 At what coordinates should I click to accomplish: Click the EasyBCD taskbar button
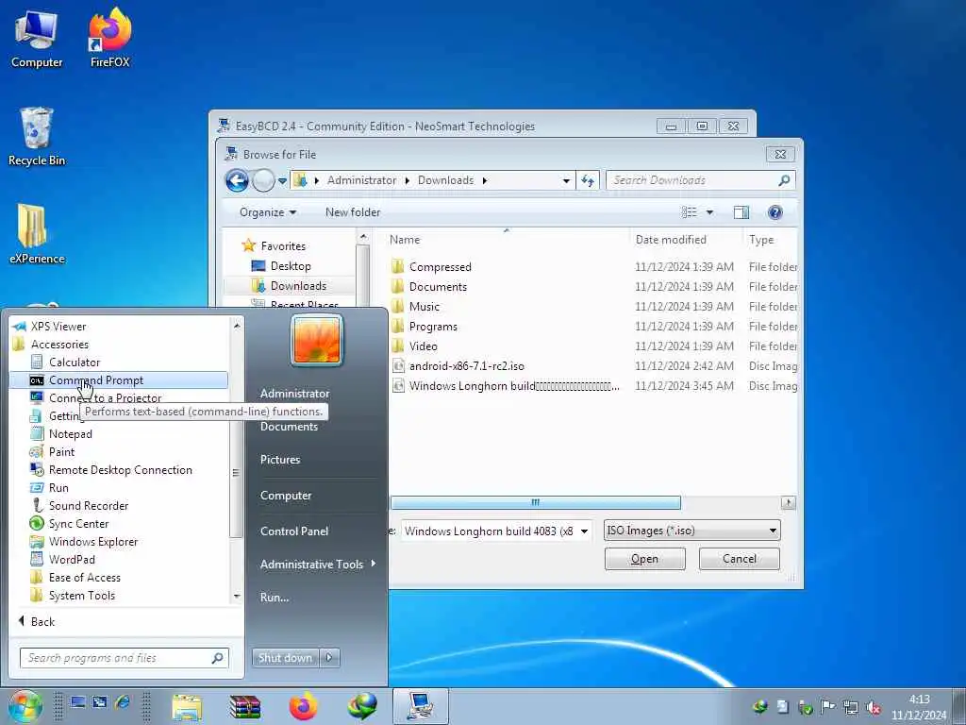coord(421,706)
